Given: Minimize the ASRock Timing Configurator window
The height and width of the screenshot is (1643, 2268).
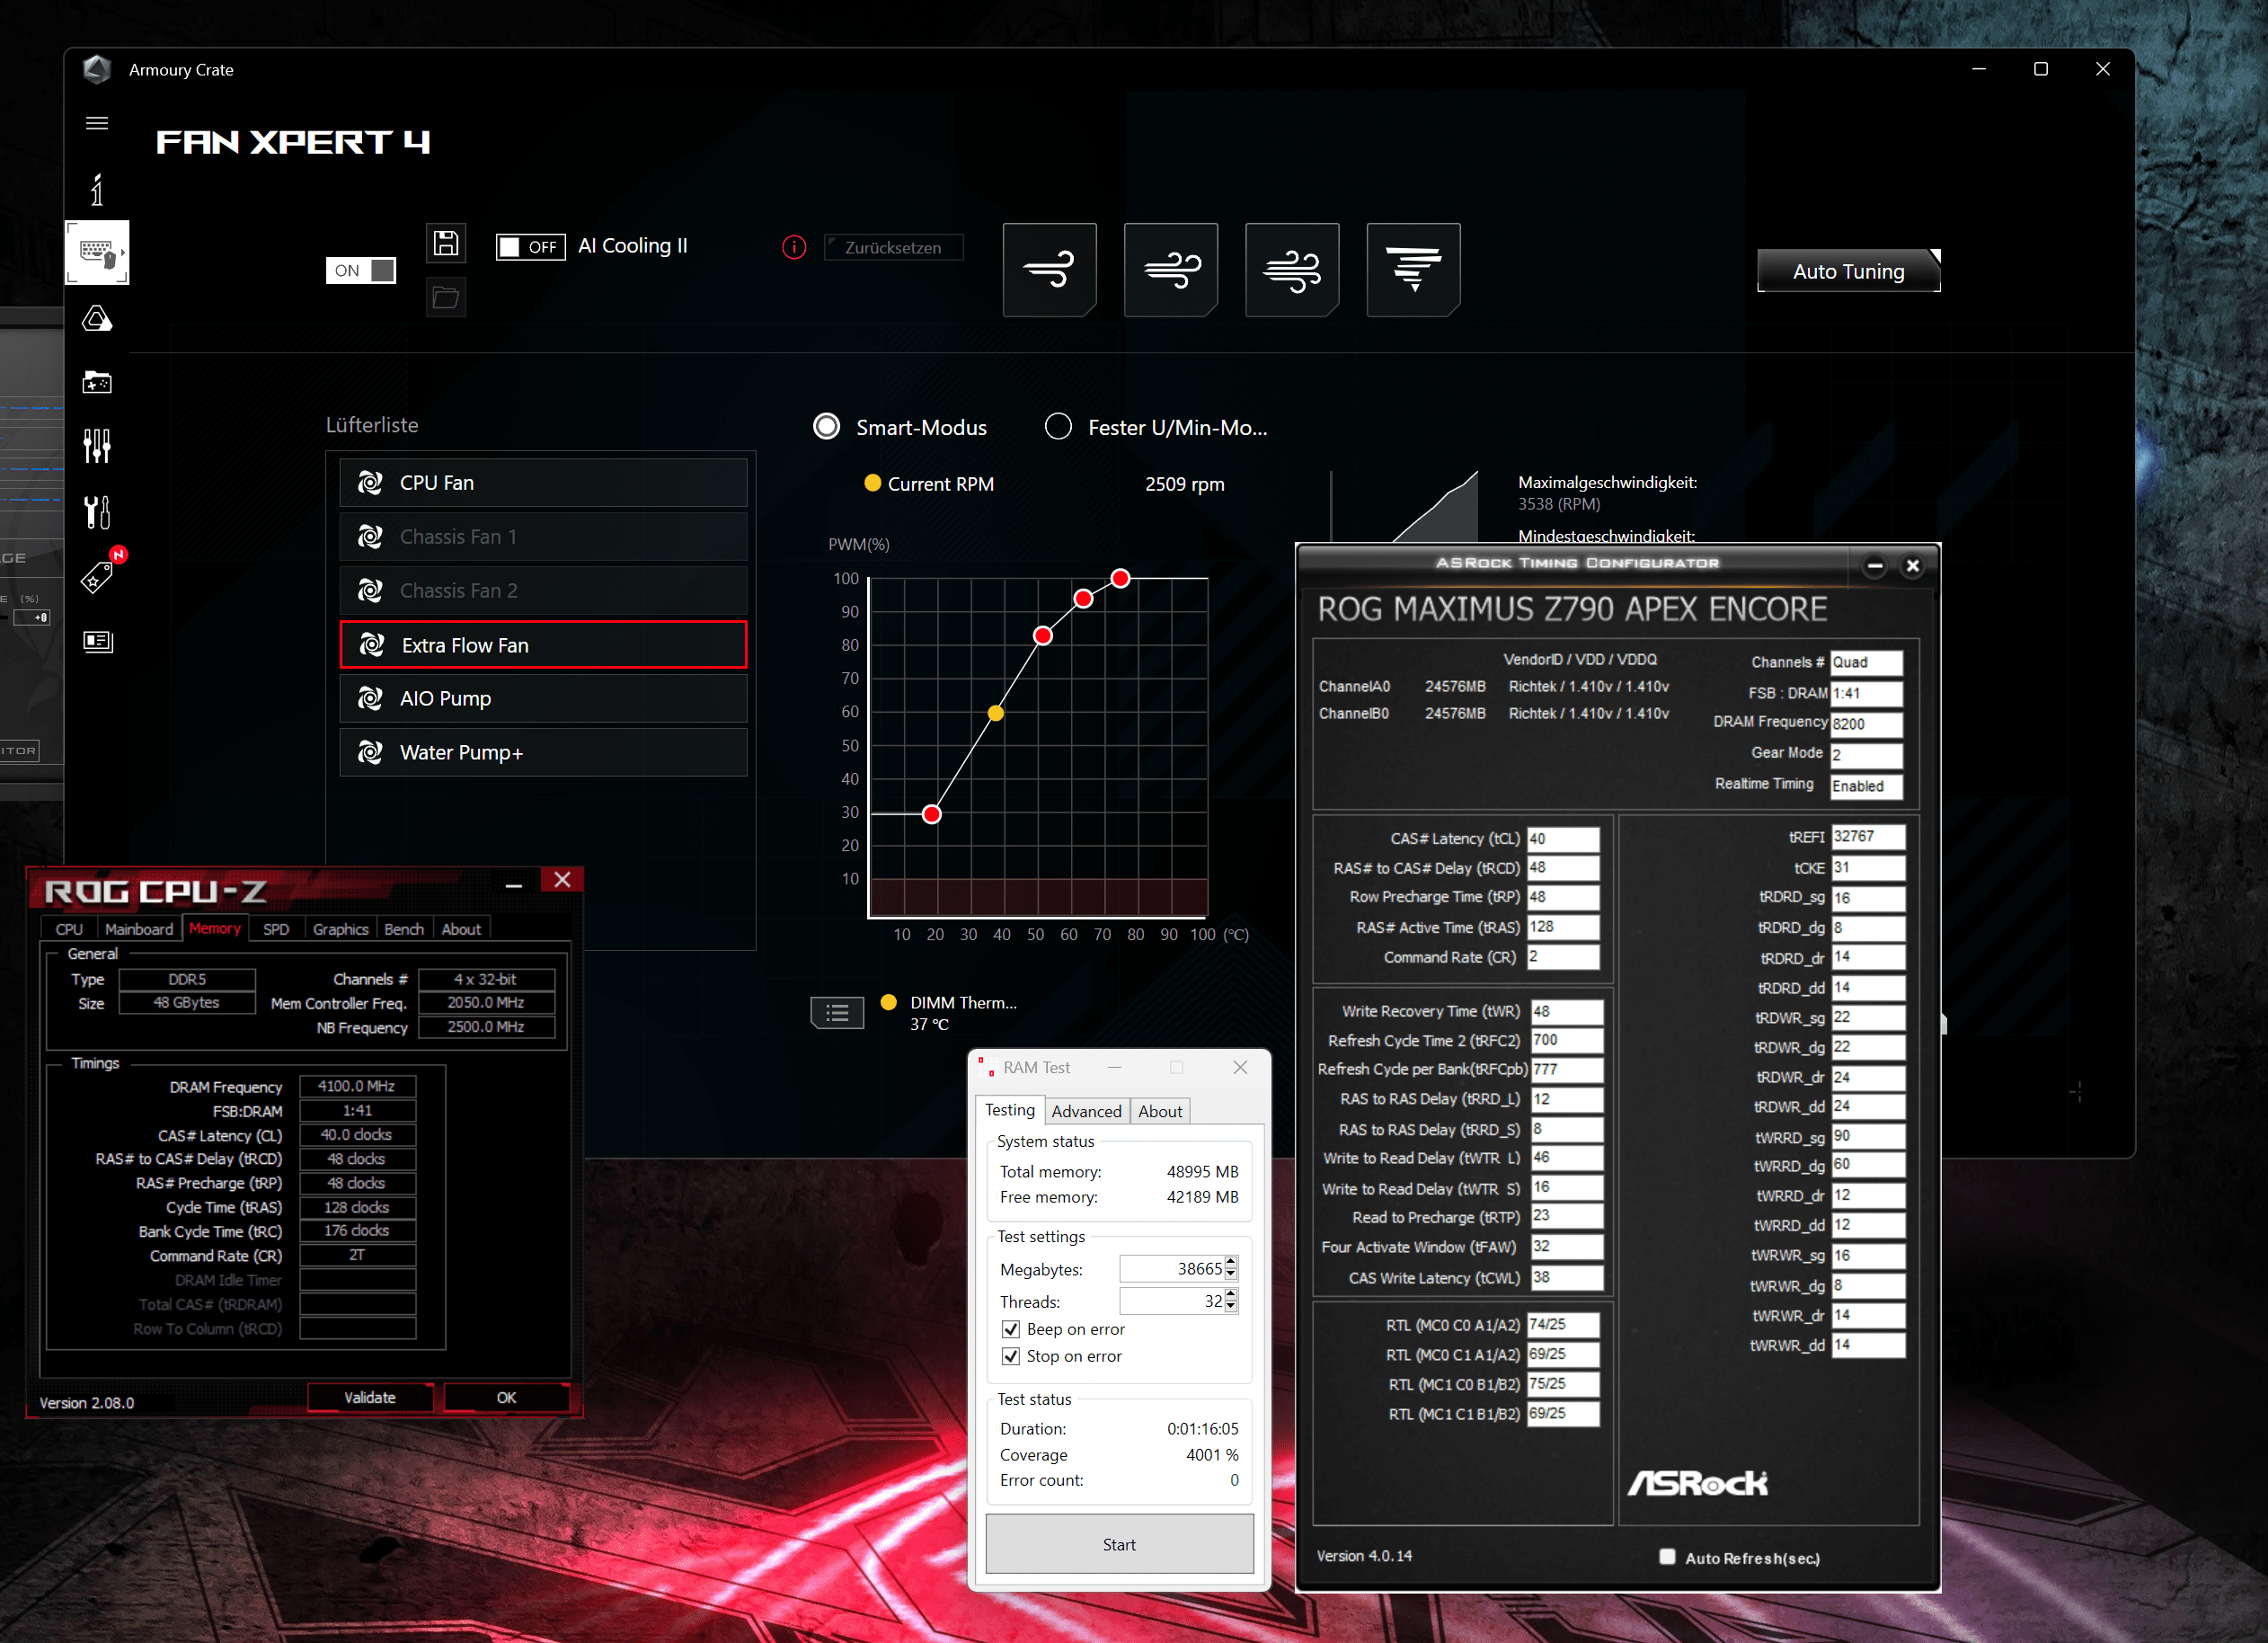Looking at the screenshot, I should 1875,566.
